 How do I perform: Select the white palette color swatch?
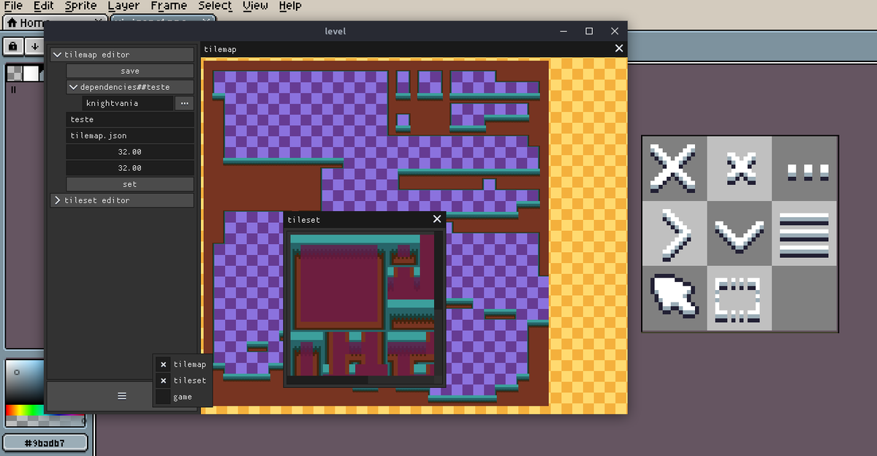click(31, 73)
